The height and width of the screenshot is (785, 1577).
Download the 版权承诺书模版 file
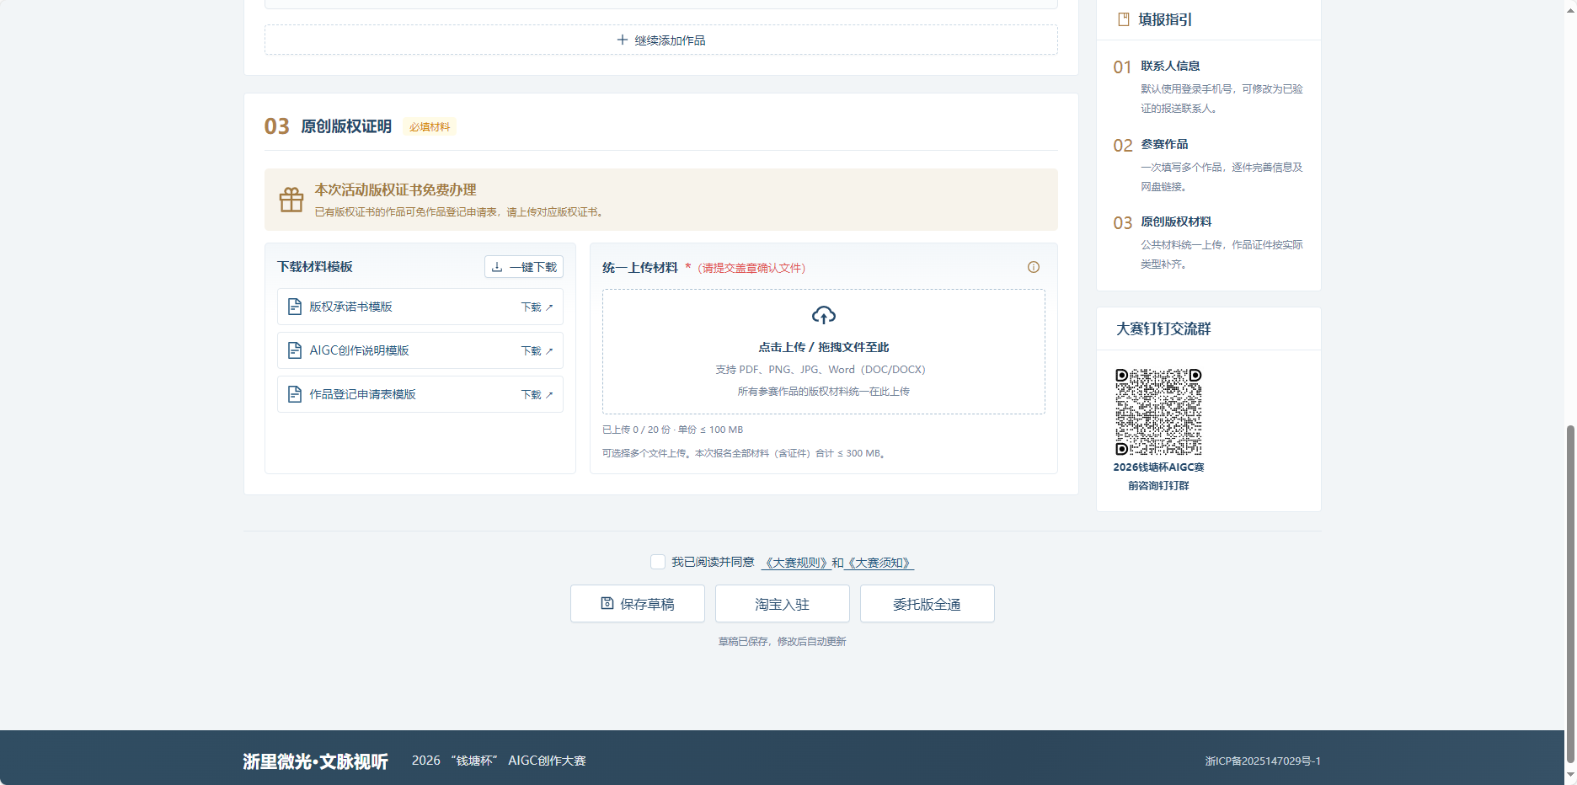[x=537, y=307]
